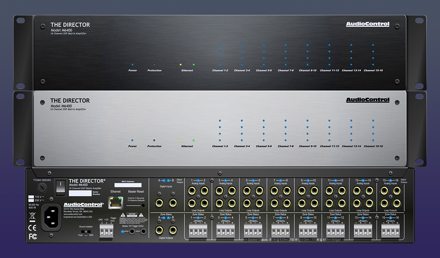Flip the rear panel power rocker switch
440x258 pixels.
pos(60,187)
